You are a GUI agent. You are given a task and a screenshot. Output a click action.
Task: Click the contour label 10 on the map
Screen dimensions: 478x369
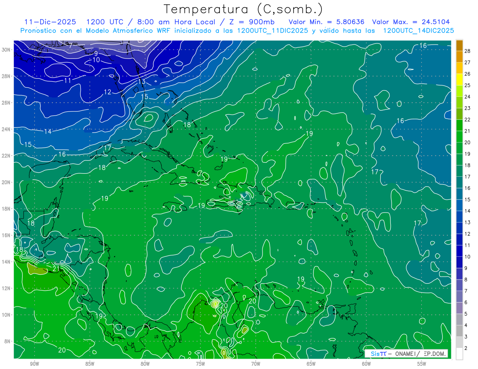pos(96,60)
